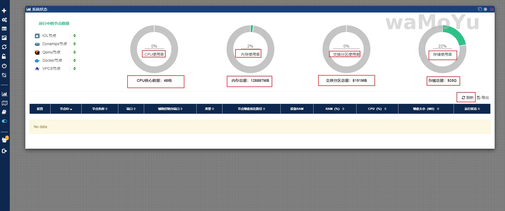Open the pictures icon in sidebar
505x211 pixels.
(x=4, y=38)
